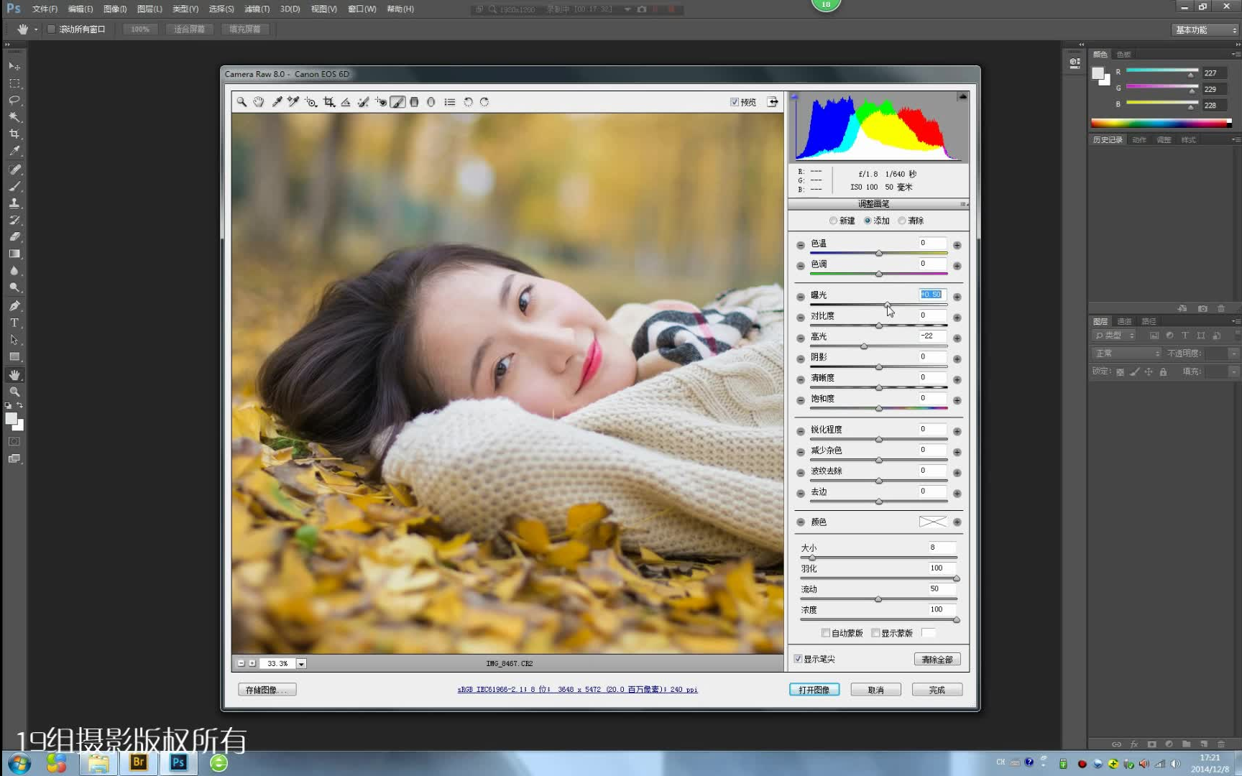Uncheck the 预览 preview checkbox

(735, 102)
